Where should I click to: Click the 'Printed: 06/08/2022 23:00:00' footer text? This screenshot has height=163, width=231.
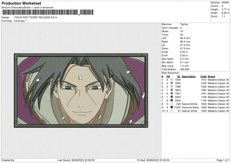click(x=153, y=160)
